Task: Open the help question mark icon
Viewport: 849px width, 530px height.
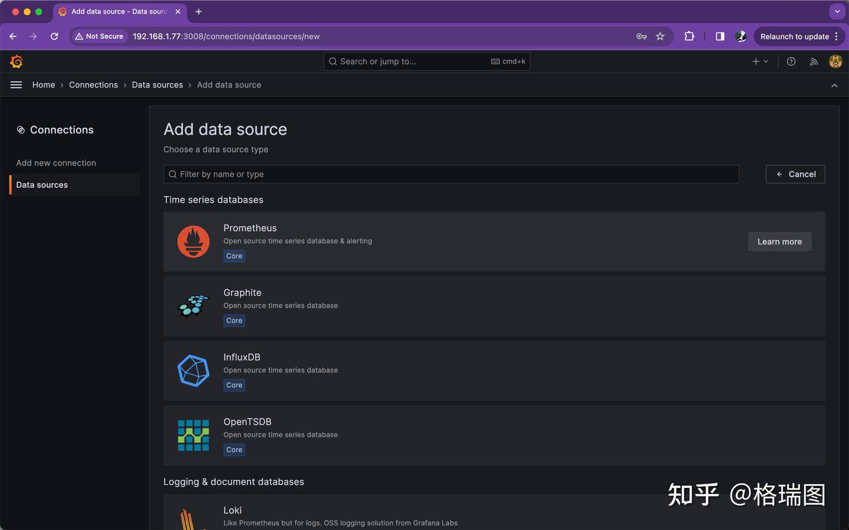Action: click(791, 61)
